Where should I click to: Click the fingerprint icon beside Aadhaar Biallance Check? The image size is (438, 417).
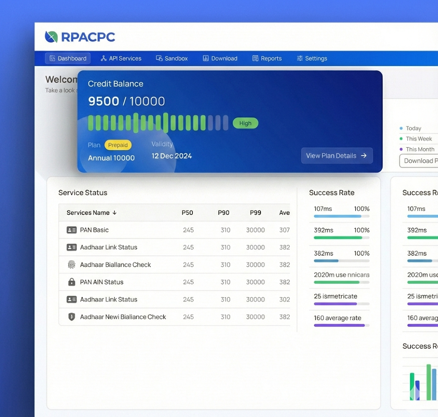pyautogui.click(x=71, y=265)
